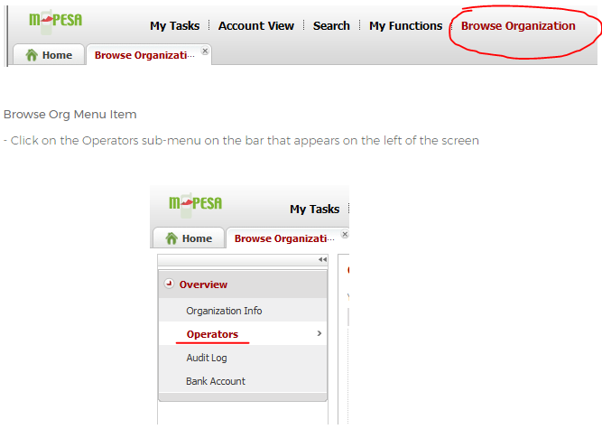Click the Overview section header
The height and width of the screenshot is (429, 602).
pyautogui.click(x=203, y=284)
